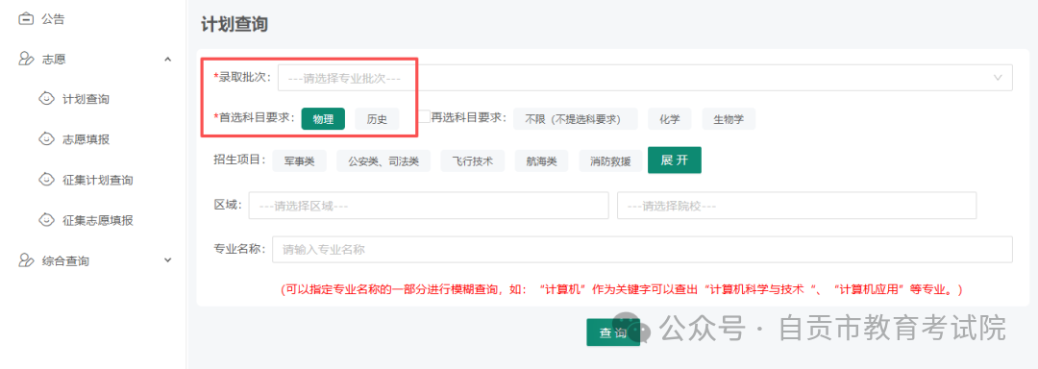The image size is (1038, 369).
Task: Open the 请选择区域 region dropdown
Action: click(x=429, y=206)
